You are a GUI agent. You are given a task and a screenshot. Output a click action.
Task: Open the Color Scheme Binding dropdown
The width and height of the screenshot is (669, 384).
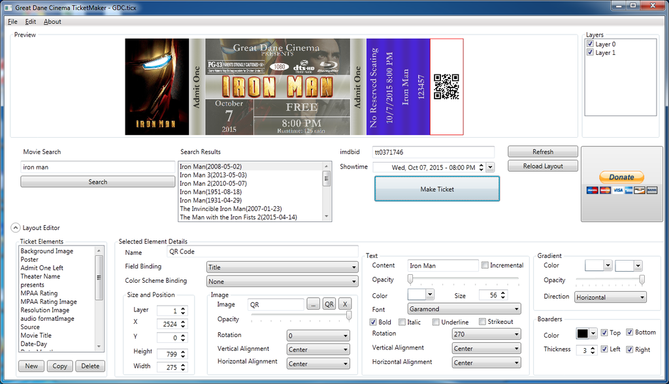click(x=282, y=281)
